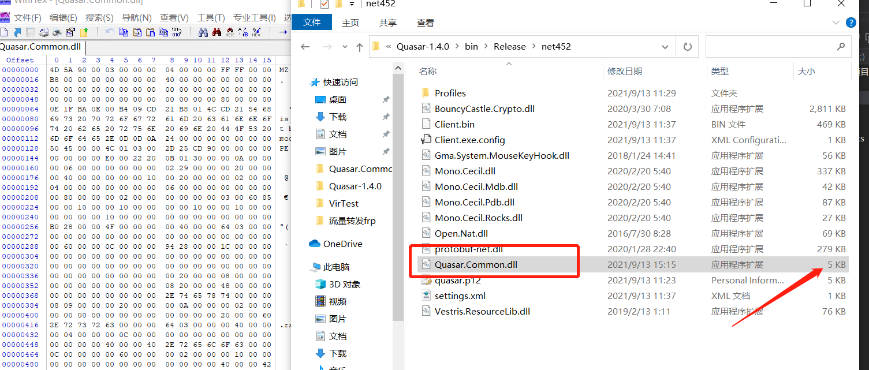The height and width of the screenshot is (370, 869).
Task: Open the Quick Access Toolbar customize dropdown
Action: [x=352, y=5]
